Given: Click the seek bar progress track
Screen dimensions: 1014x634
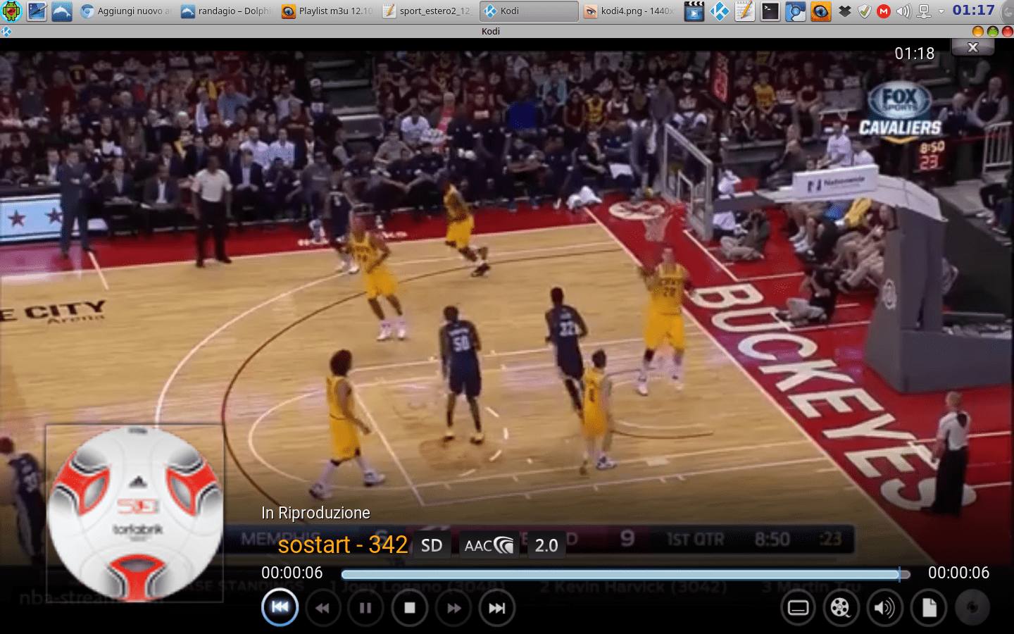Looking at the screenshot, I should click(625, 574).
